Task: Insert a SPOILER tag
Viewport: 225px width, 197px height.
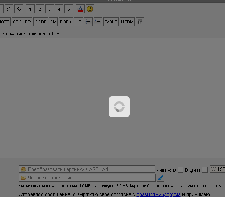Action: 22,22
